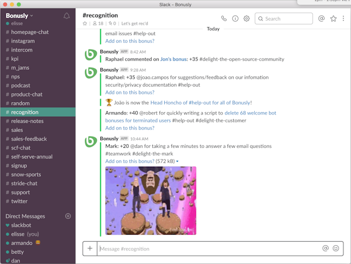Click the plus attach button in message box
Viewport: 351px width, 264px height.
pyautogui.click(x=90, y=248)
